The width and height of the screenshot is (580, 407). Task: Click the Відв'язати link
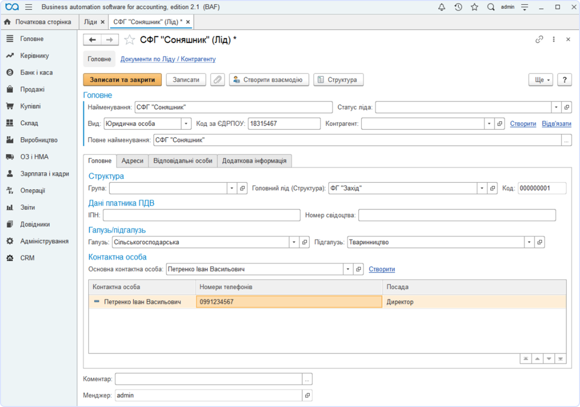(557, 124)
